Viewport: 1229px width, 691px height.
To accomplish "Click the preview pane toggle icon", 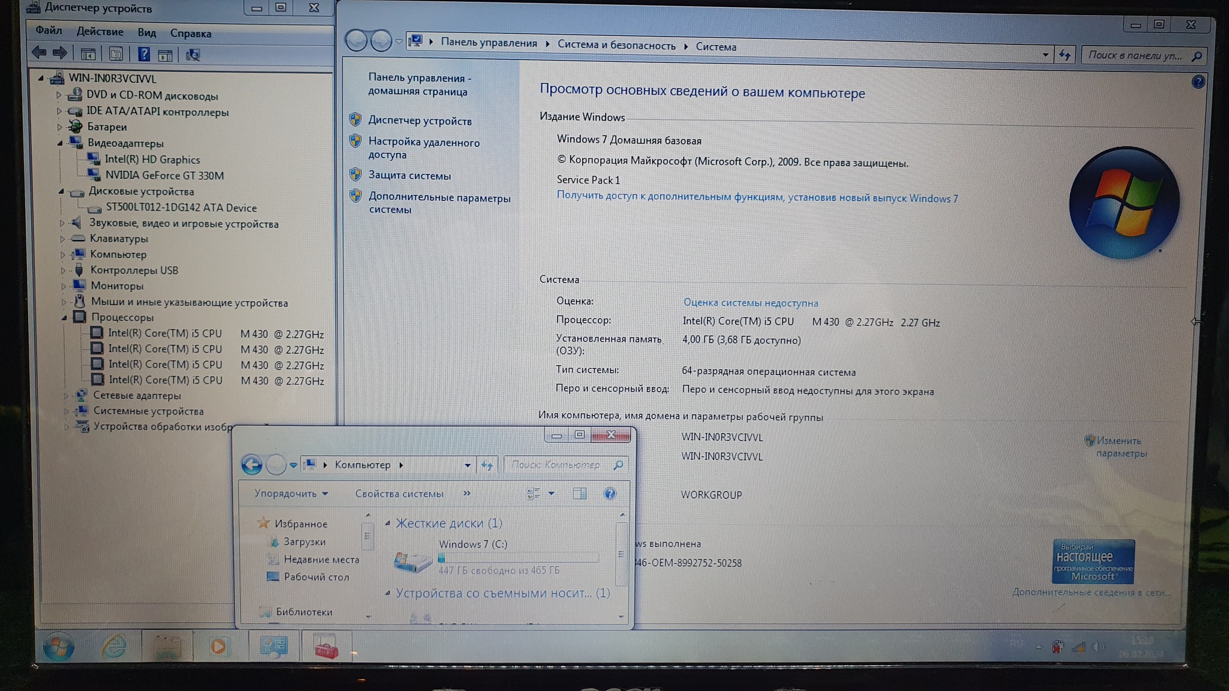I will tap(580, 494).
